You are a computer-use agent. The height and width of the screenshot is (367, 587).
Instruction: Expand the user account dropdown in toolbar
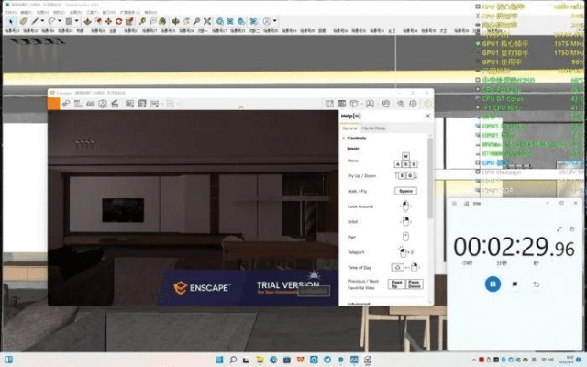click(275, 20)
